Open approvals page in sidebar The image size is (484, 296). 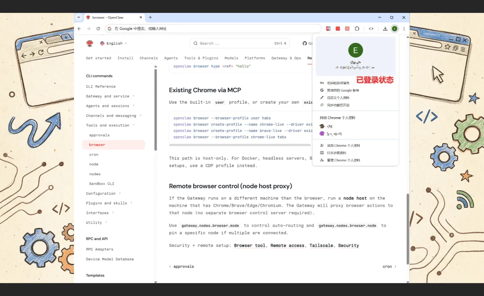99,135
